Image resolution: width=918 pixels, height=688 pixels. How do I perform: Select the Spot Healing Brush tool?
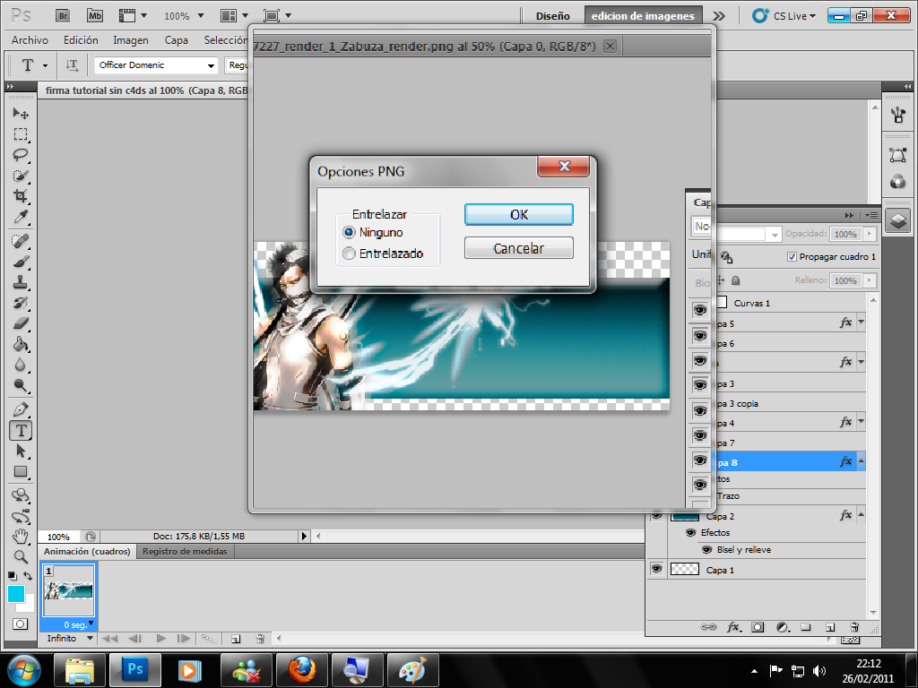coord(21,240)
